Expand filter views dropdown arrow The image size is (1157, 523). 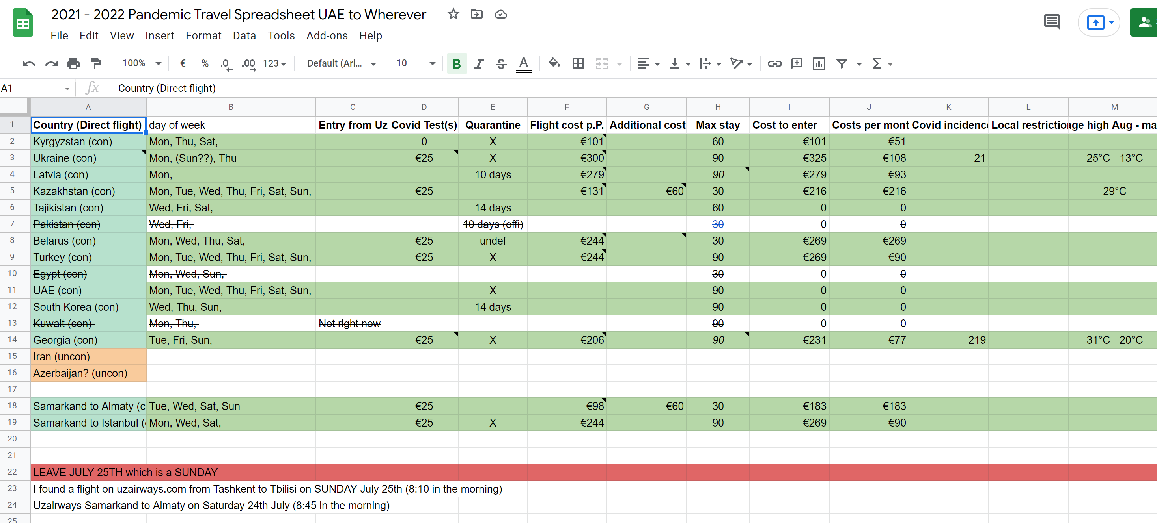(x=859, y=64)
